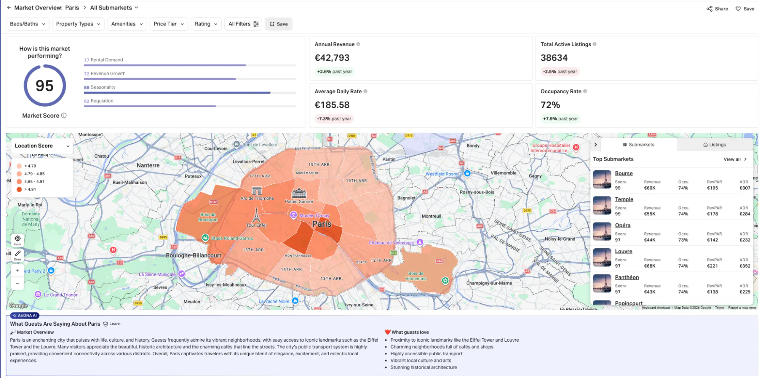Open All Filters panel

click(243, 24)
